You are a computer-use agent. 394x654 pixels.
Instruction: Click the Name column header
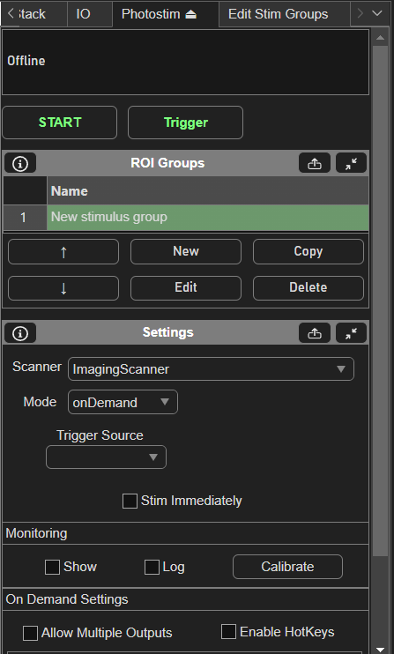[208, 190]
